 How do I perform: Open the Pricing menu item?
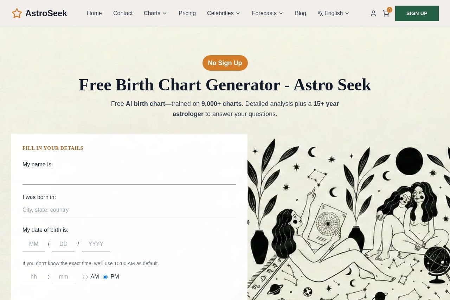click(187, 13)
